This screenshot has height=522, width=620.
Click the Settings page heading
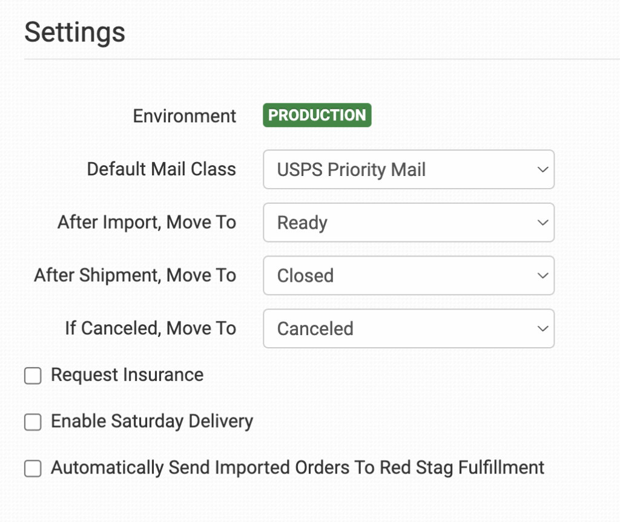pos(74,31)
